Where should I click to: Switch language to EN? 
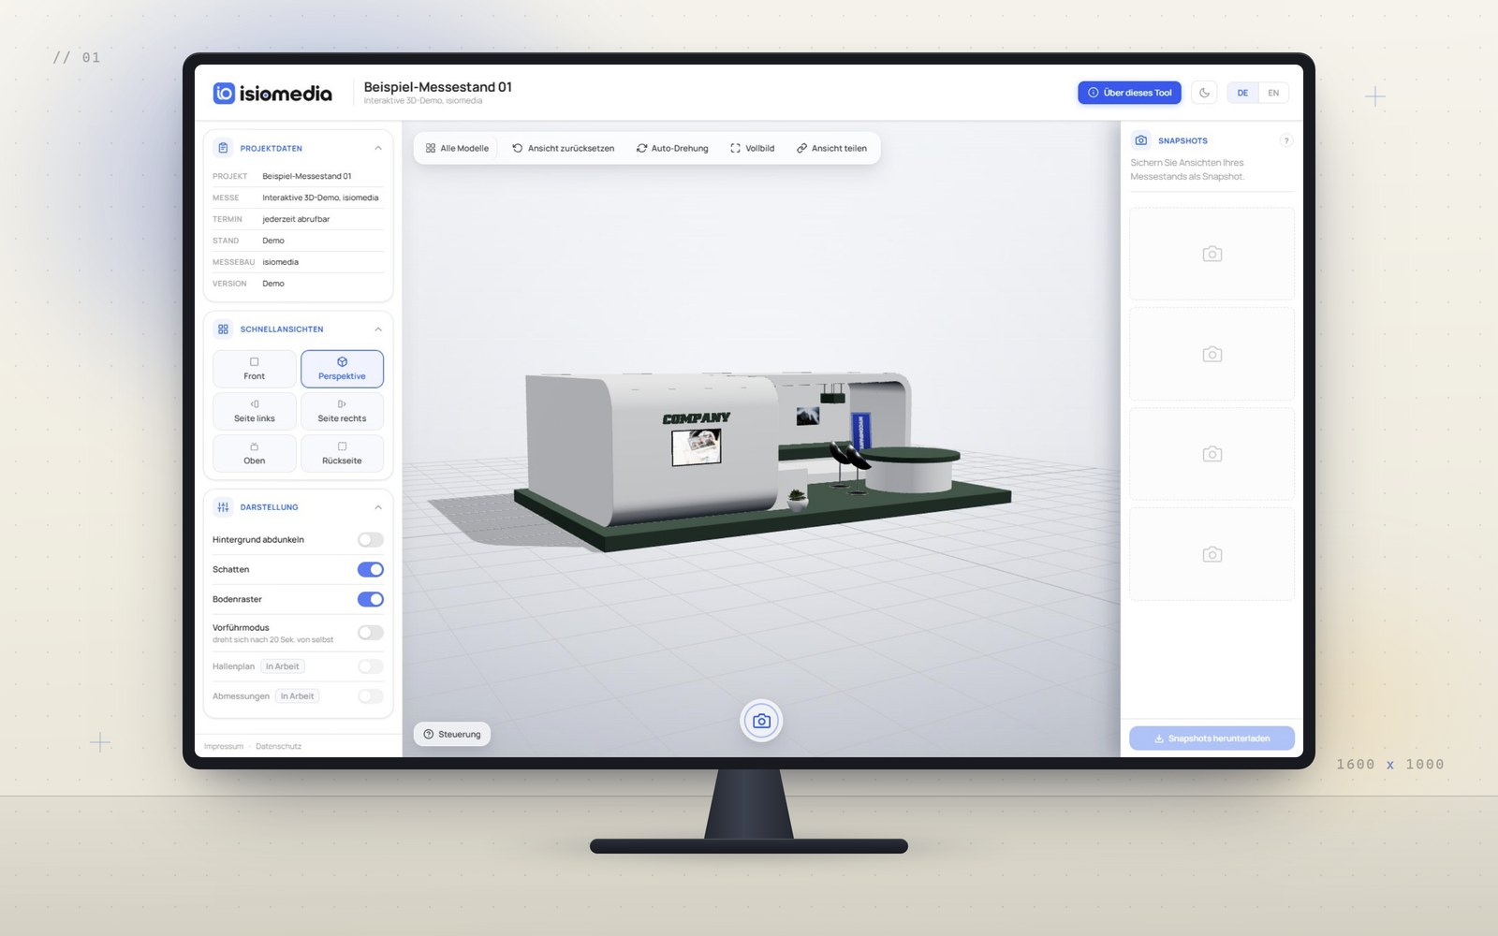click(x=1273, y=93)
